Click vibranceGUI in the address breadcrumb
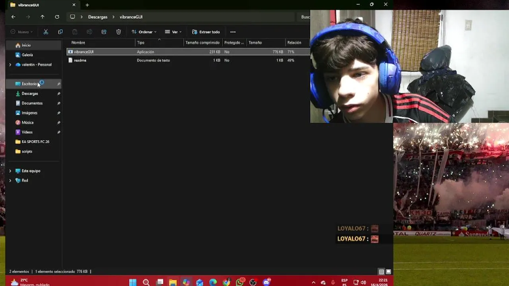Viewport: 509px width, 286px height. pos(131,17)
